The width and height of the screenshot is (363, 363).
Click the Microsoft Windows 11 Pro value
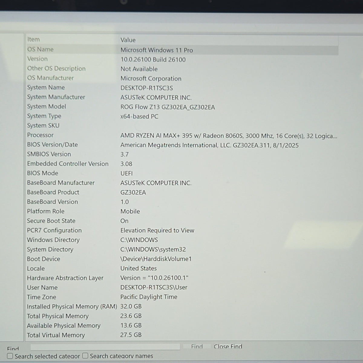click(x=157, y=50)
